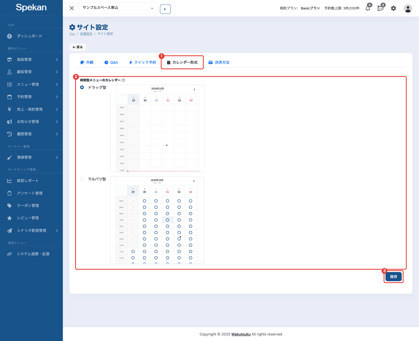Select the ドラッグ型 radio button
The image size is (419, 341).
point(82,87)
